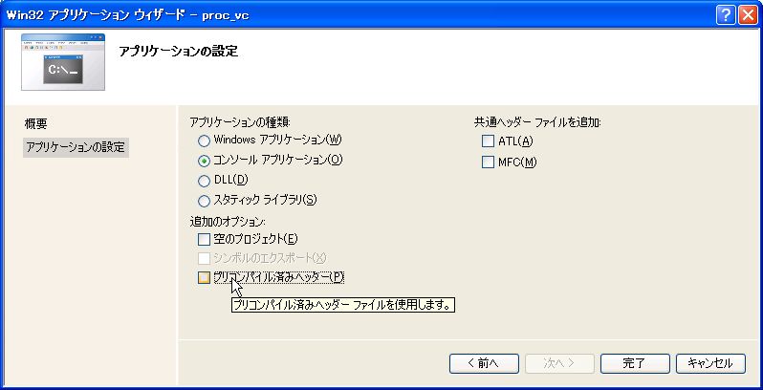Click the title bar help question-mark icon
The height and width of the screenshot is (390, 763).
point(725,15)
